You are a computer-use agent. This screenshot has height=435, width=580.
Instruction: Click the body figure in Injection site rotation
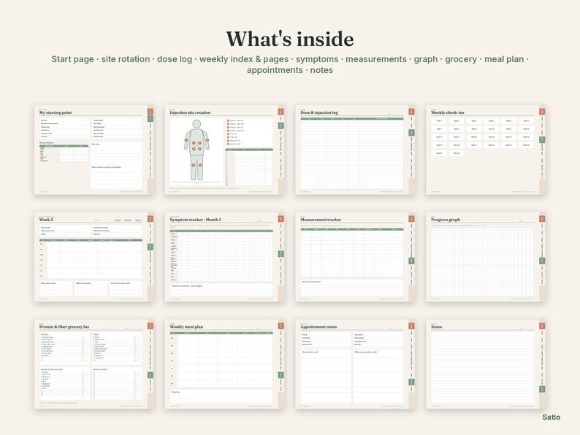tap(196, 150)
